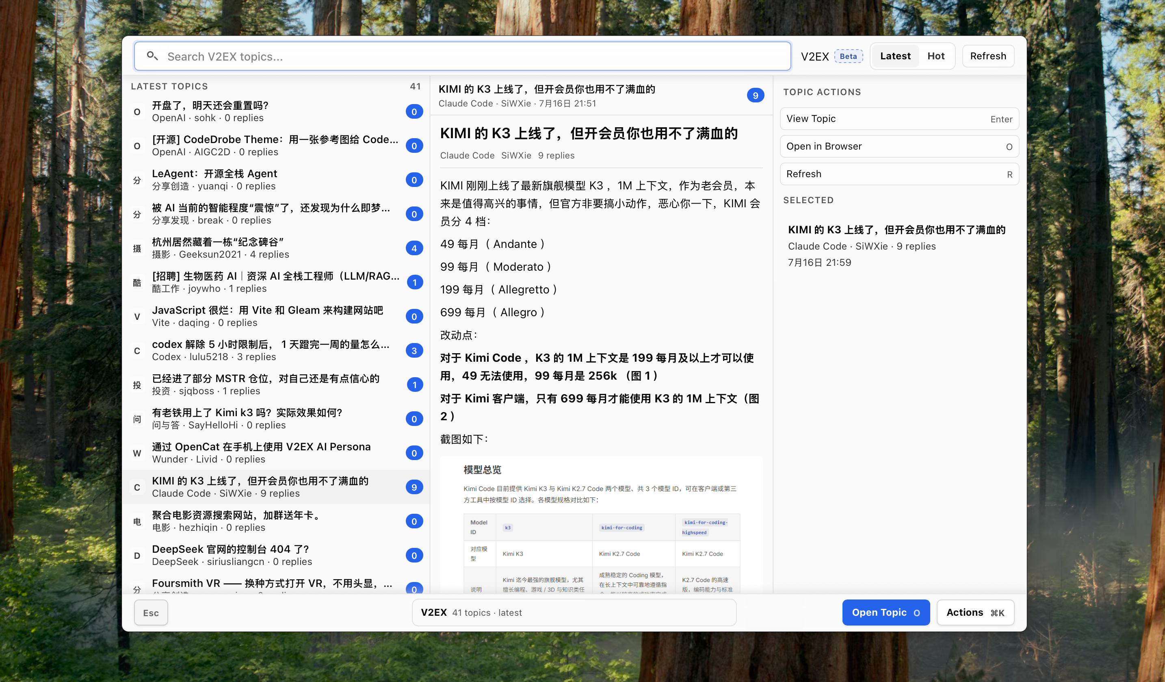Click the 问 avatar beside Kimi k3 question
Screen dimensions: 1165x682
137,419
